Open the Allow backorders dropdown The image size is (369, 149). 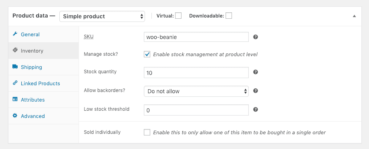[x=196, y=91]
